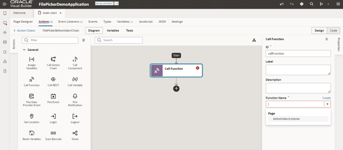This screenshot has width=343, height=150.
Task: Select the Scan Barcode action
Action: 53,133
